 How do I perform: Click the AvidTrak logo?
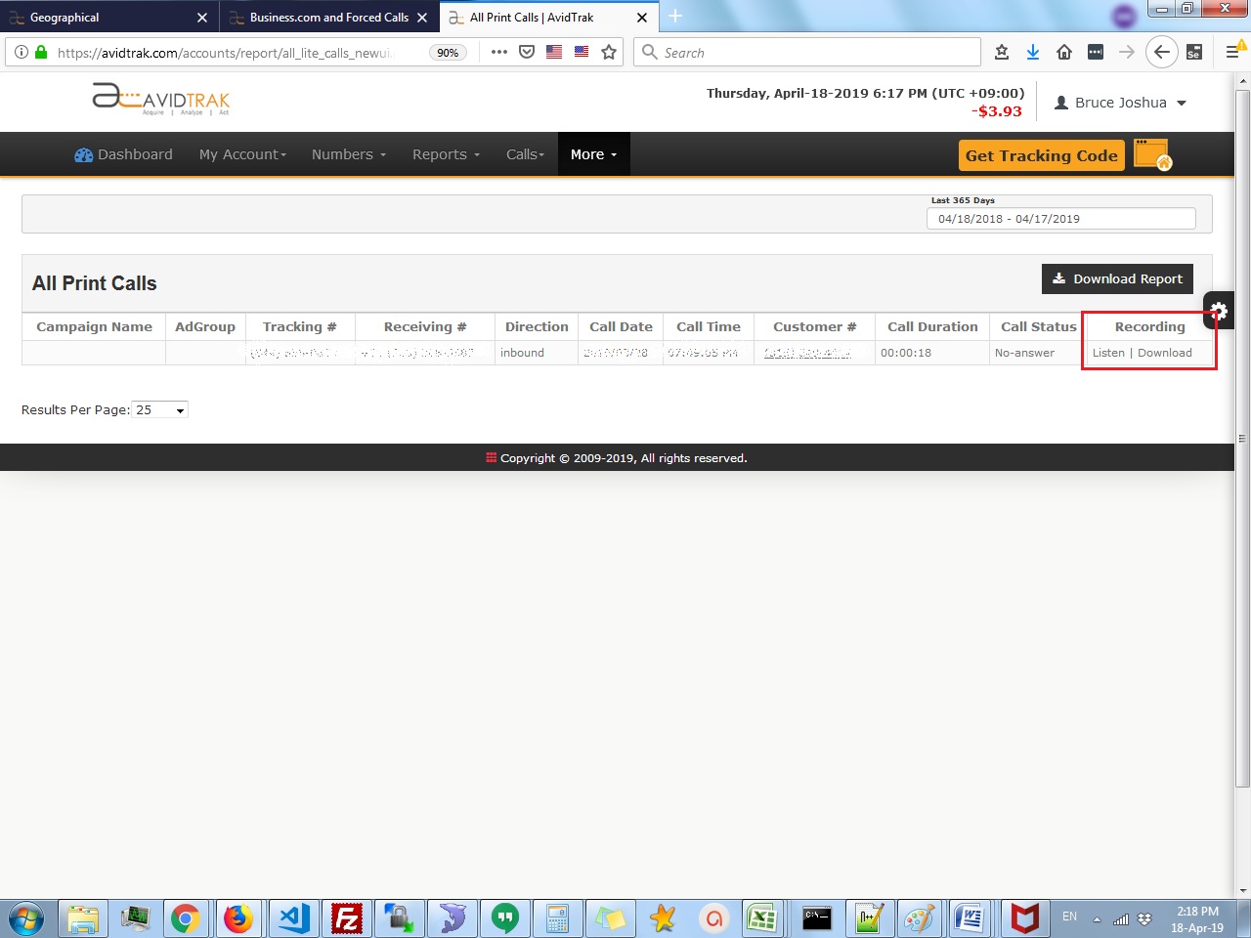coord(161,99)
